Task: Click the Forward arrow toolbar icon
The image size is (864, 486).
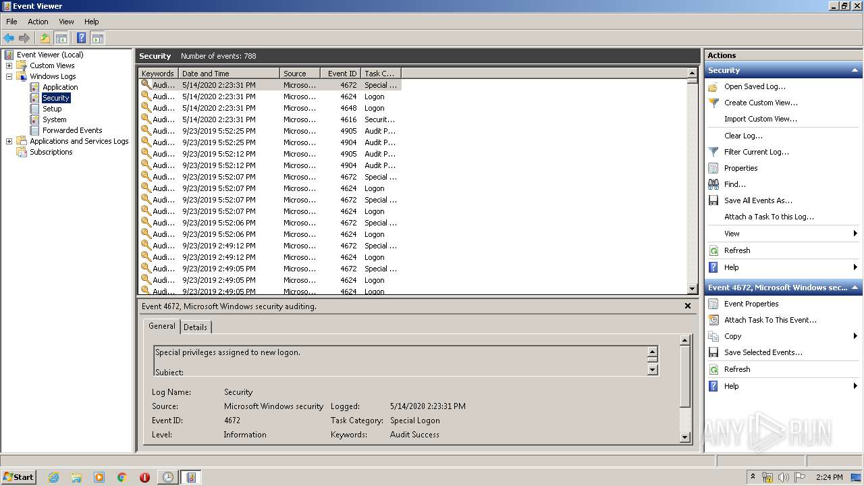Action: 24,38
